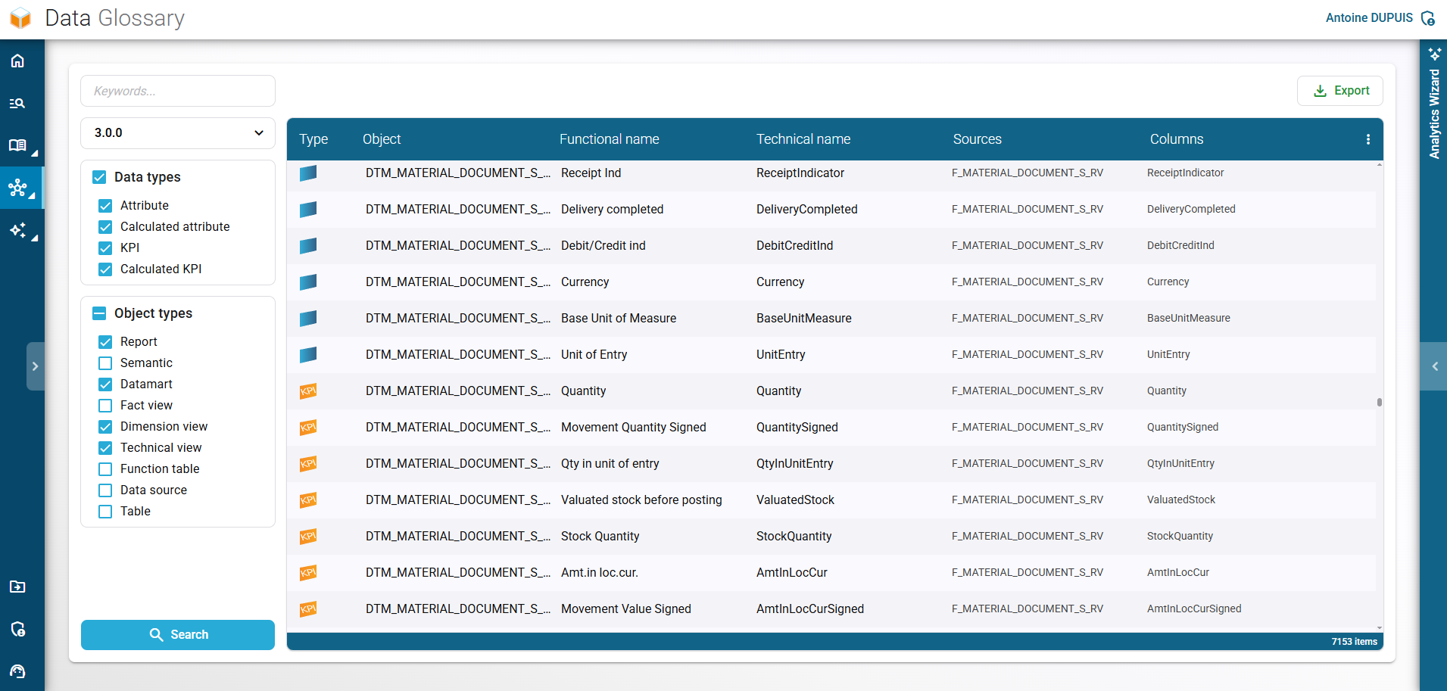Click the KPI icon for Movement Quantity Signed
This screenshot has height=691, width=1447.
pyautogui.click(x=308, y=428)
